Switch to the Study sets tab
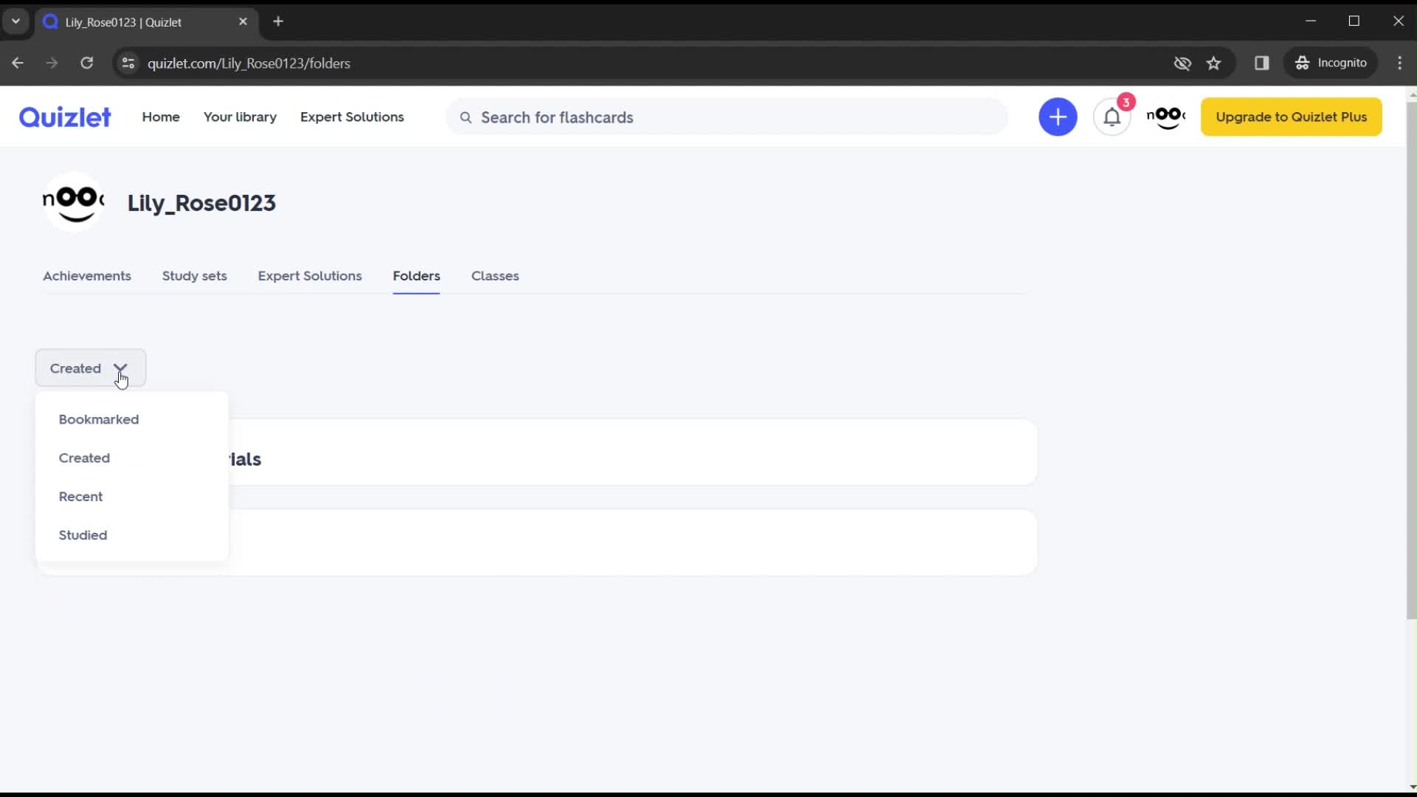1417x797 pixels. [194, 275]
